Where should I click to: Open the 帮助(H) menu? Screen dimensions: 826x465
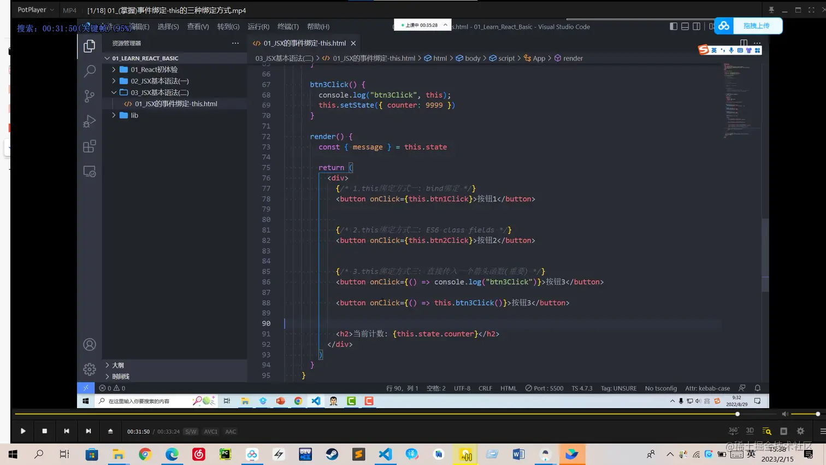coord(318,27)
